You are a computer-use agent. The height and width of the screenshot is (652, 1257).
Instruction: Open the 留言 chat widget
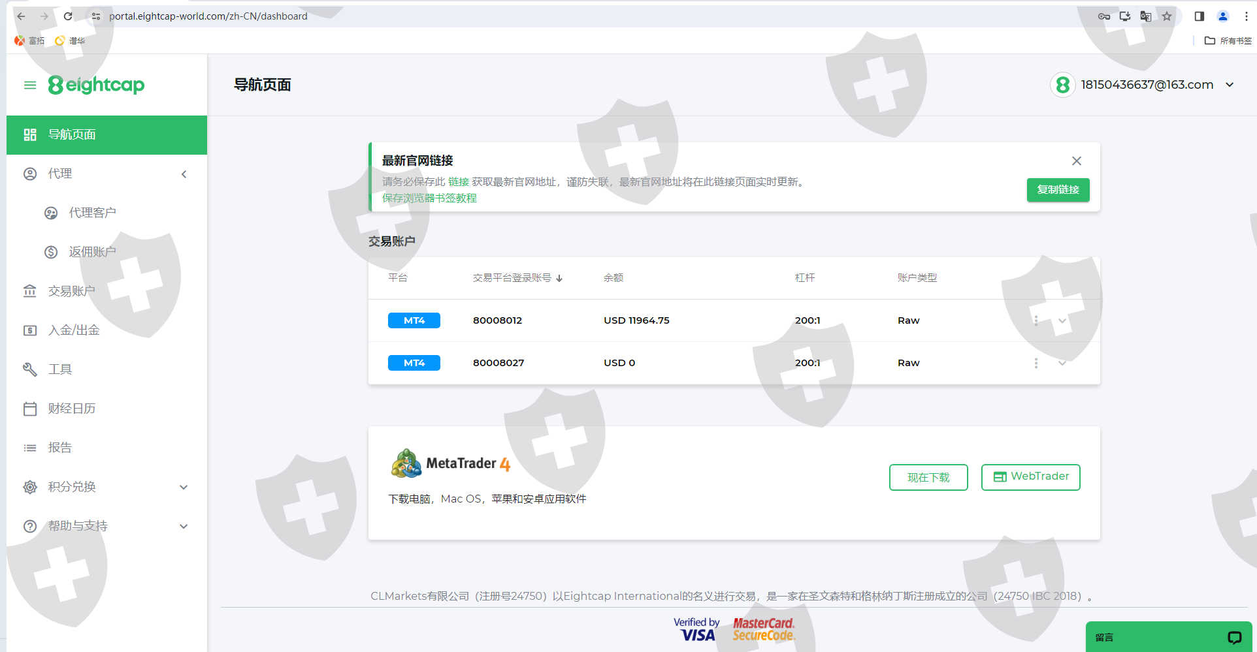[1169, 637]
